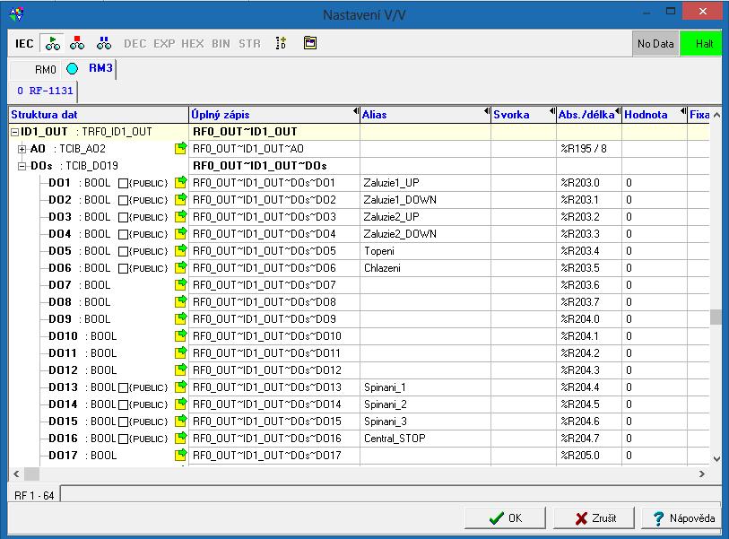Screen dimensions: 729x539
Task: Expand the AO tree node
Action: pos(22,149)
